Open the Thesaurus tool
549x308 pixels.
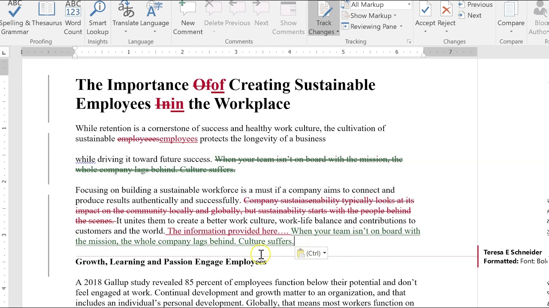click(x=46, y=14)
